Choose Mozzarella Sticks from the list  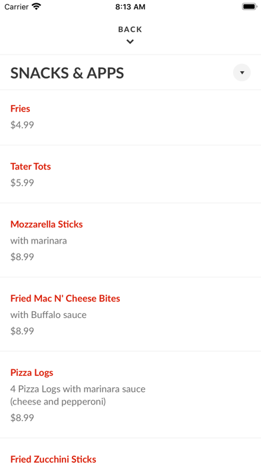(130, 240)
